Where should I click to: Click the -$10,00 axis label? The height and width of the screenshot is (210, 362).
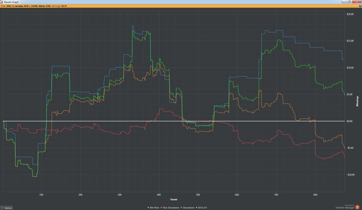(350, 174)
